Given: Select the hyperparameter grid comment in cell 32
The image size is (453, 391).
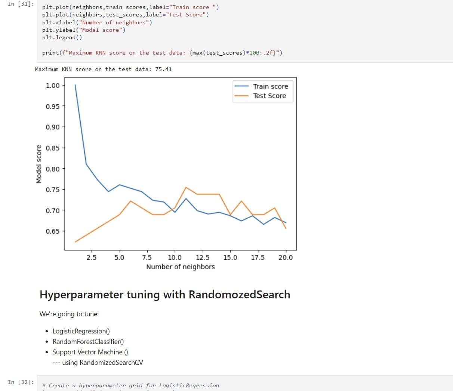Looking at the screenshot, I should point(131,385).
